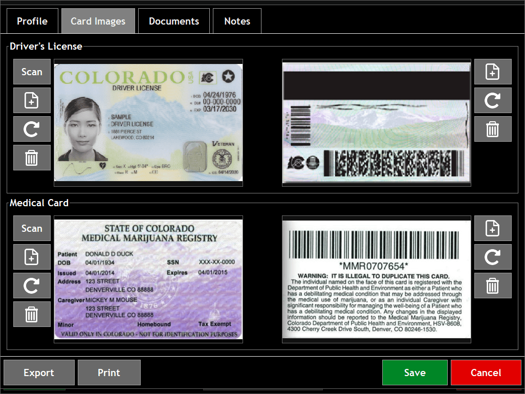
Task: Delete the medical card back image
Action: pos(493,286)
